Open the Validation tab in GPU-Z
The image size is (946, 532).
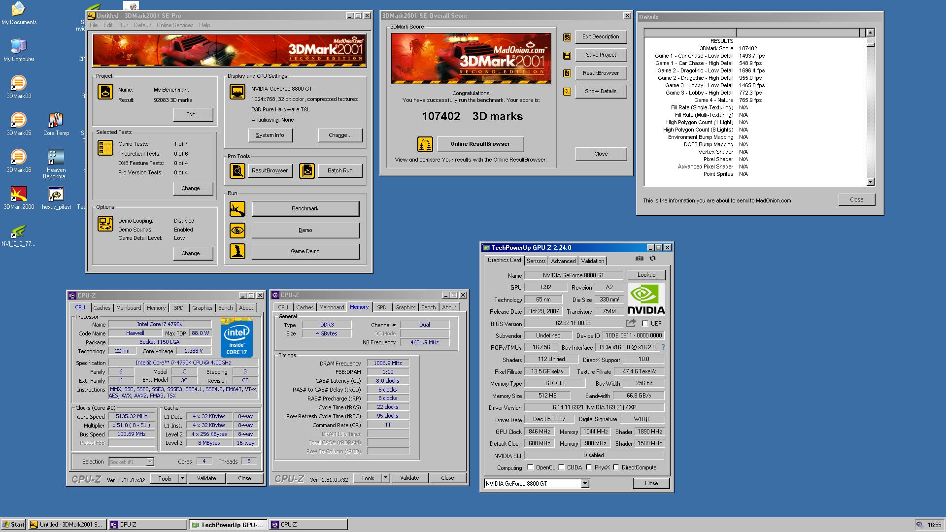(x=593, y=261)
